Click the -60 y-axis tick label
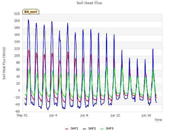 17,112
